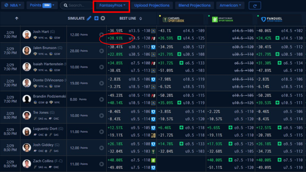Viewport: 306px width, 172px height.
Task: Click the DraftKings Sportsbook column header
Action: (223, 19)
